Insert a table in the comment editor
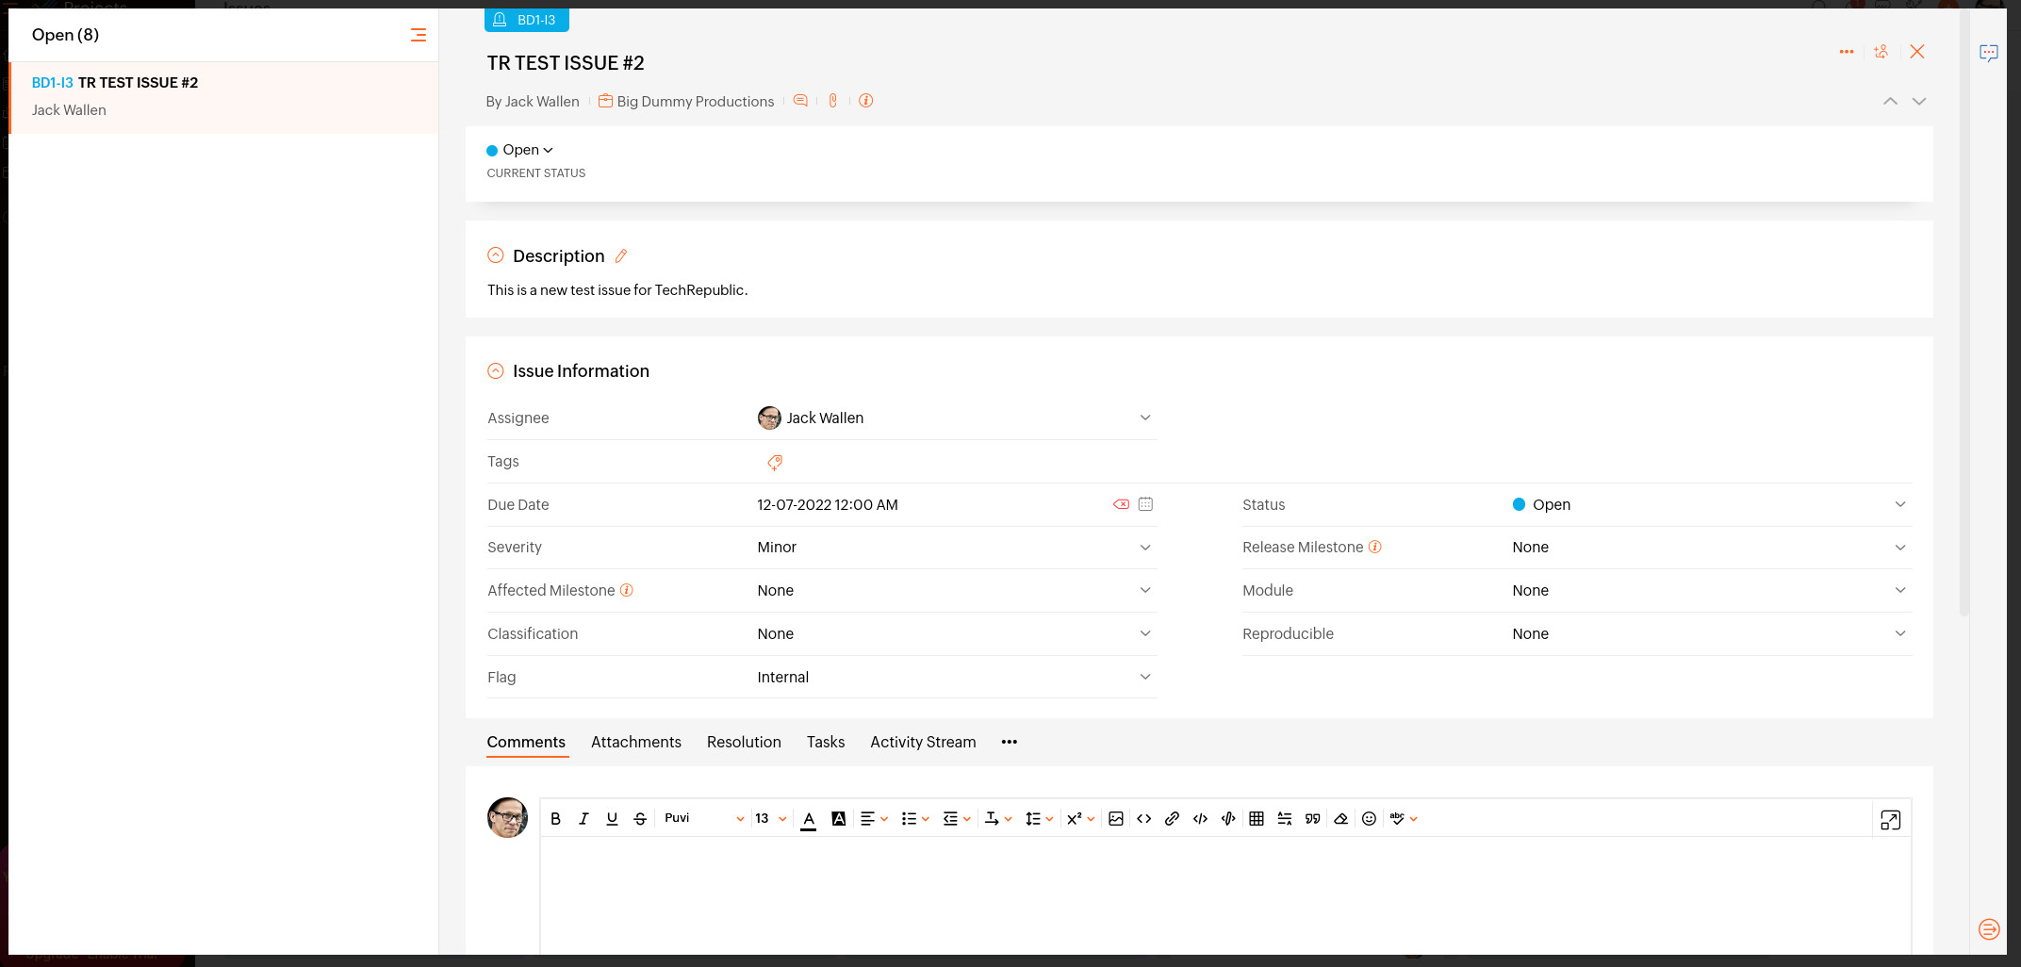The height and width of the screenshot is (967, 2021). click(x=1257, y=818)
